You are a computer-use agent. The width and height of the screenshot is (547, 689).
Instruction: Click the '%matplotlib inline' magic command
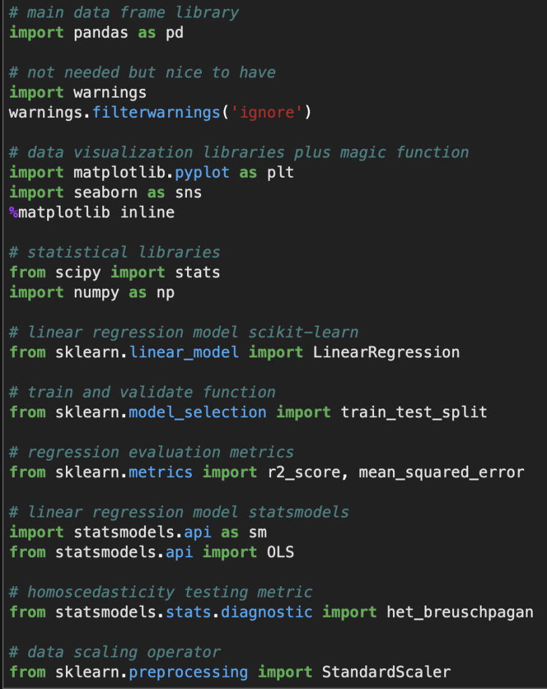click(92, 213)
